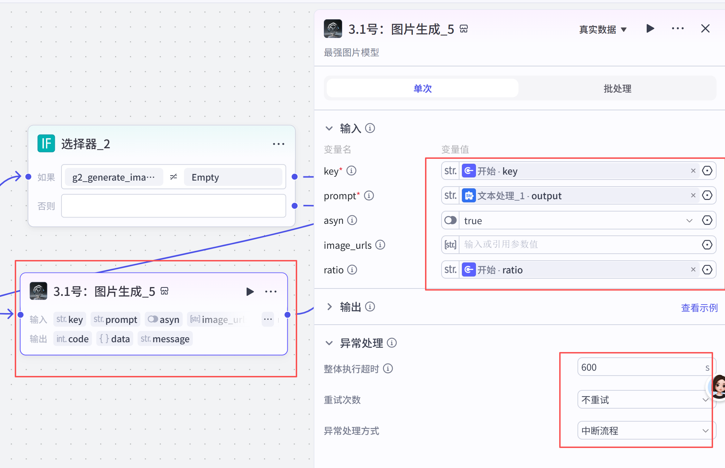Click the IF icon of 选择器_2
Screen dimensions: 725x468
(x=46, y=143)
